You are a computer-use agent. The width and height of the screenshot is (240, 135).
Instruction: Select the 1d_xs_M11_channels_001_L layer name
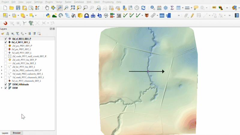[x=26, y=81]
